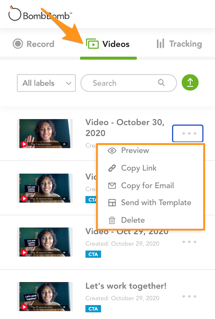Play the Let's work together! thumbnail play icon
Screen dimensions: 215x319
coord(24,307)
